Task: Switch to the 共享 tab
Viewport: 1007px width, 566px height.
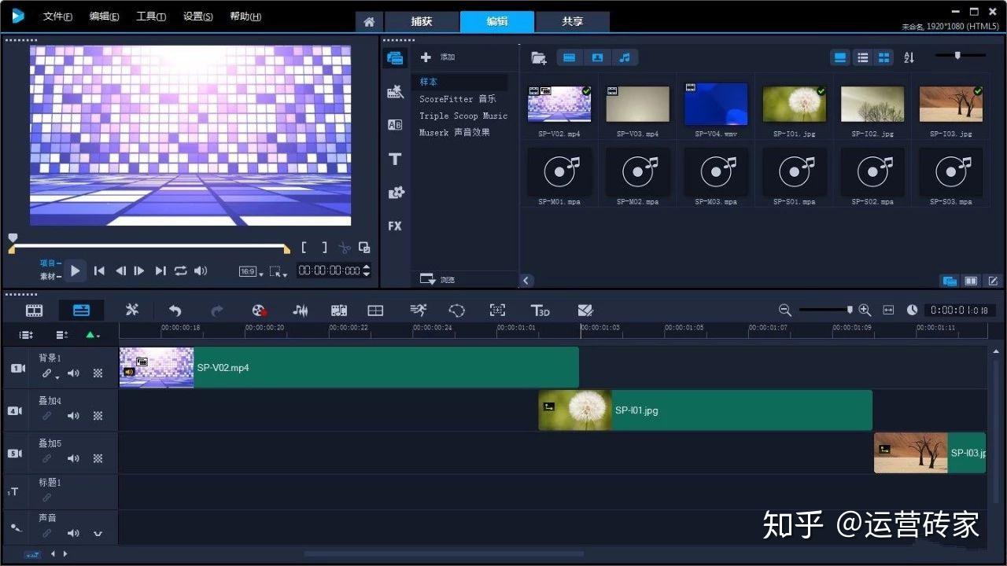Action: pyautogui.click(x=572, y=22)
